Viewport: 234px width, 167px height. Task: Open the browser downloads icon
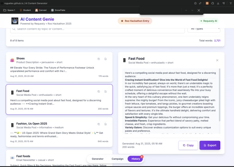(218, 3)
